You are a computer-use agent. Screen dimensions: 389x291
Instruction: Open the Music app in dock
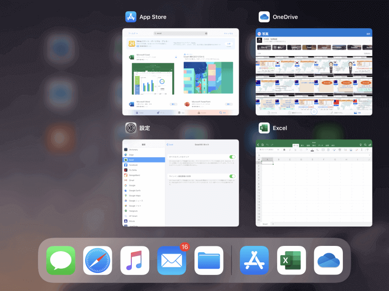tap(135, 260)
